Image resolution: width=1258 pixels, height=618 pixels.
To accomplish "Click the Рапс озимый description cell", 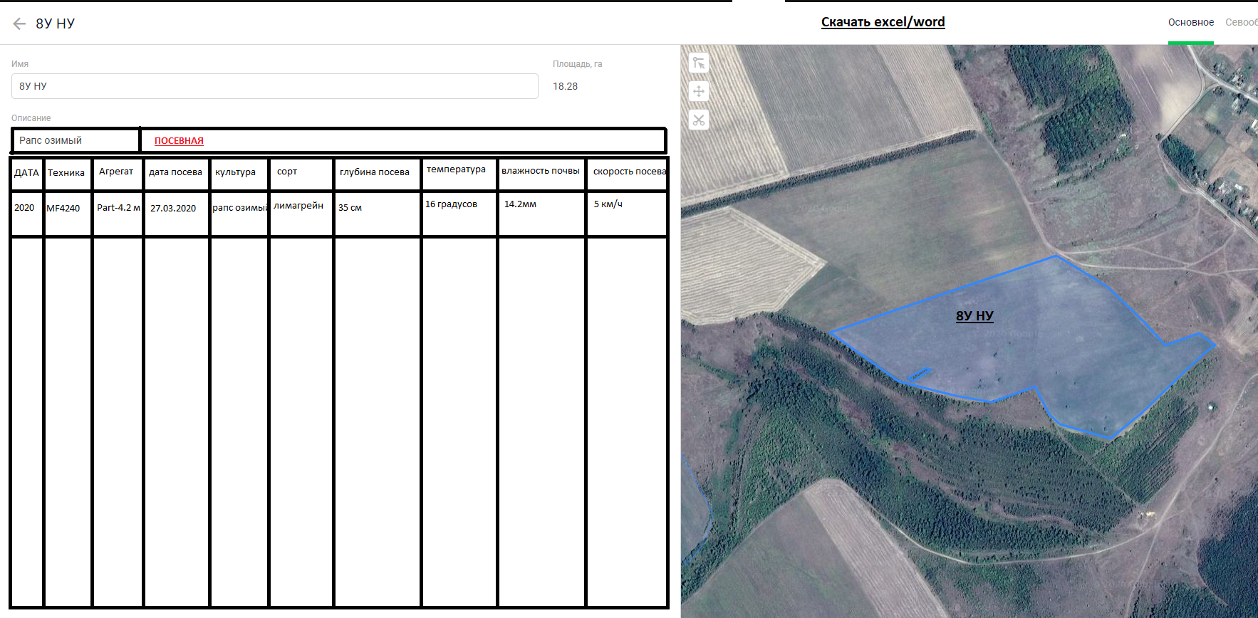I will pyautogui.click(x=75, y=140).
